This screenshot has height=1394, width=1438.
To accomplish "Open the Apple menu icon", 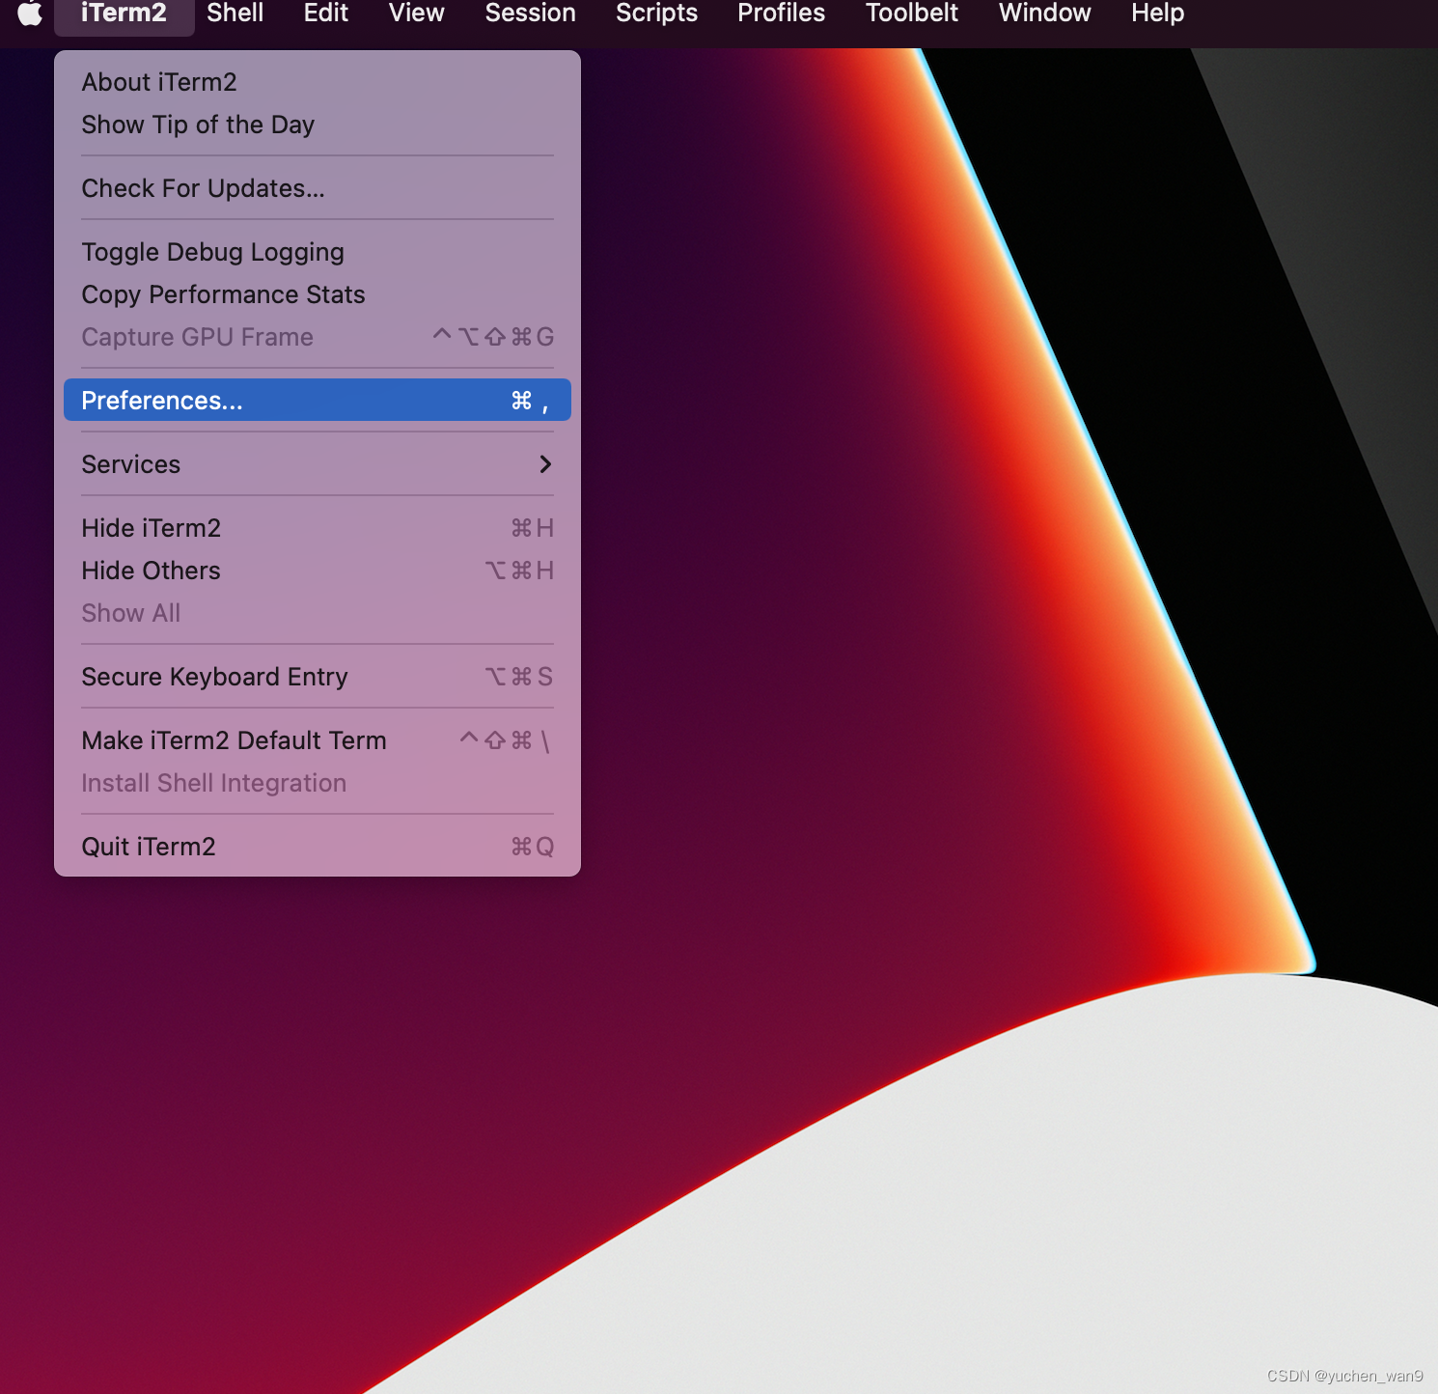I will tap(30, 14).
